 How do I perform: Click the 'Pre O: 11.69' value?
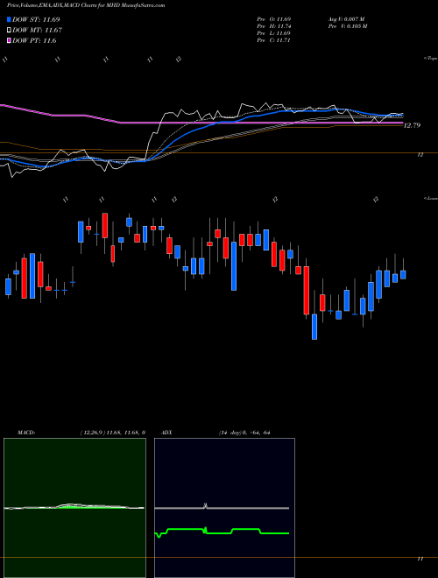[x=274, y=19]
